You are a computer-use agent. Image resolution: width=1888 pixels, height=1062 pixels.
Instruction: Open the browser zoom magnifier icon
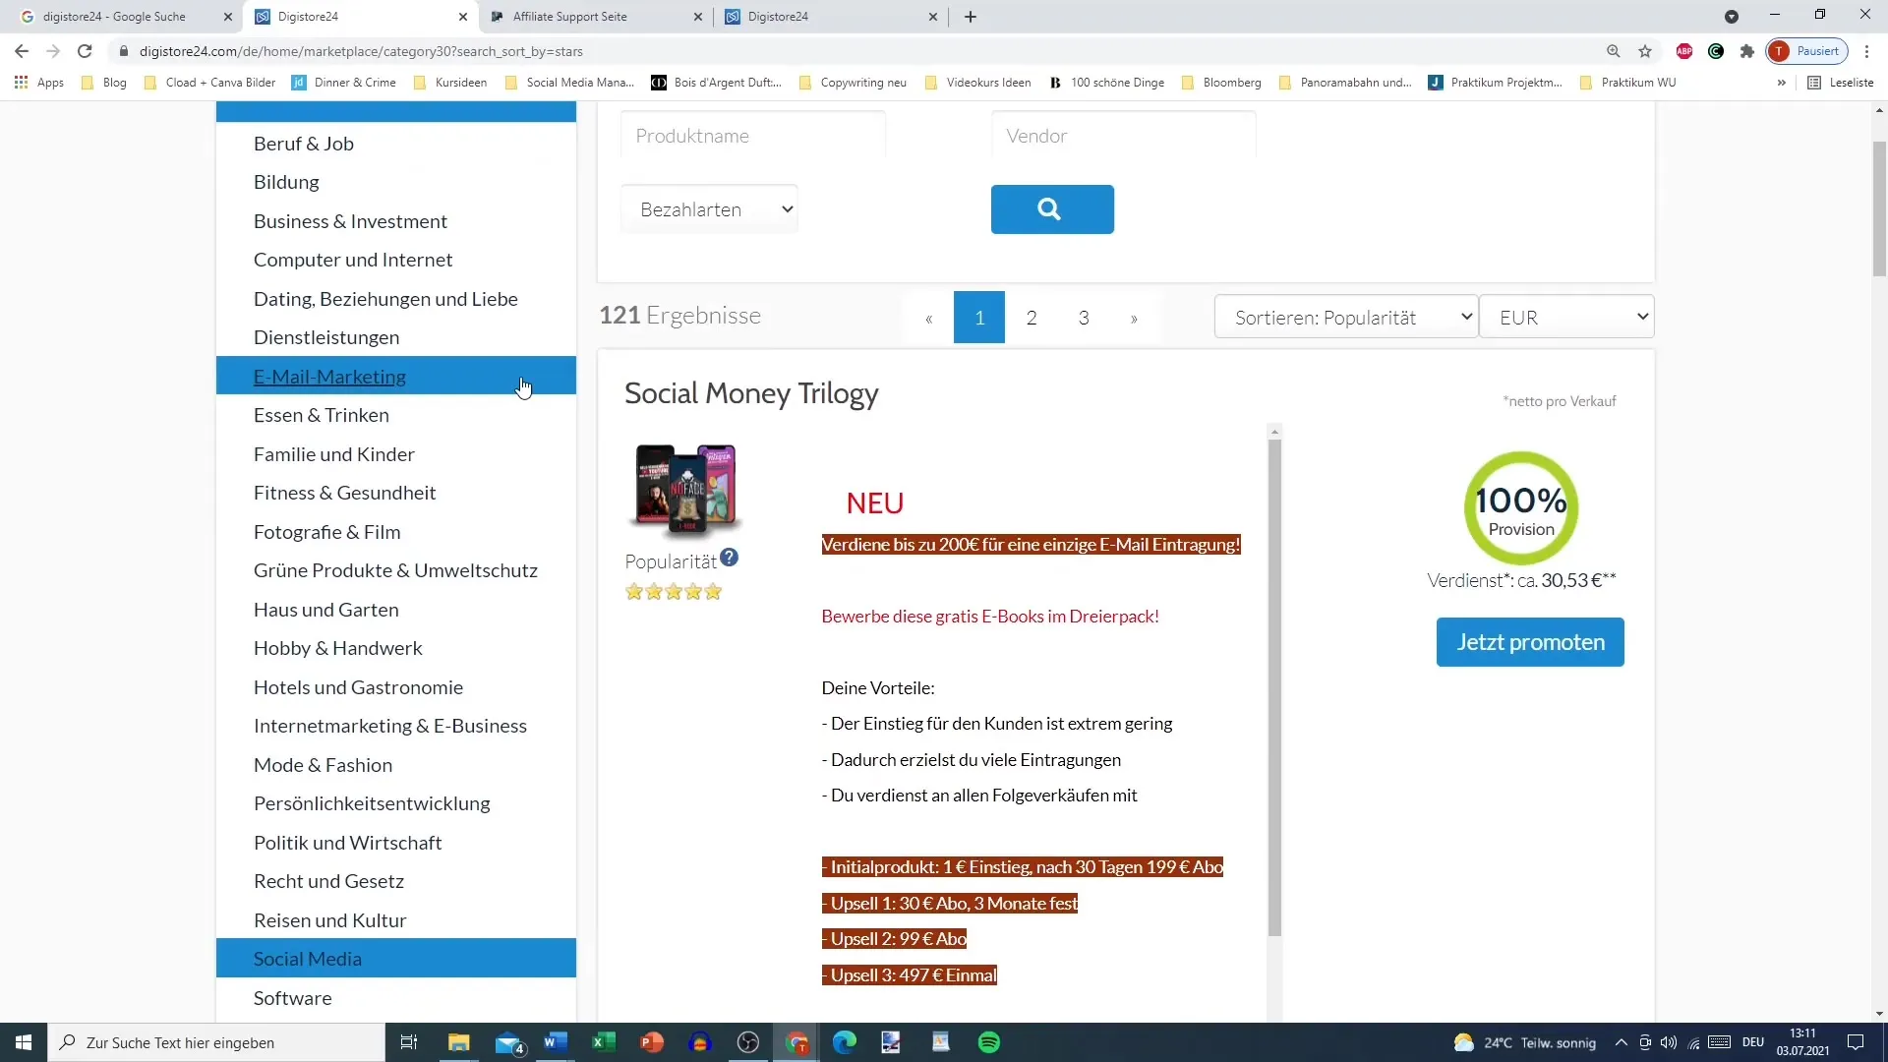click(x=1614, y=51)
